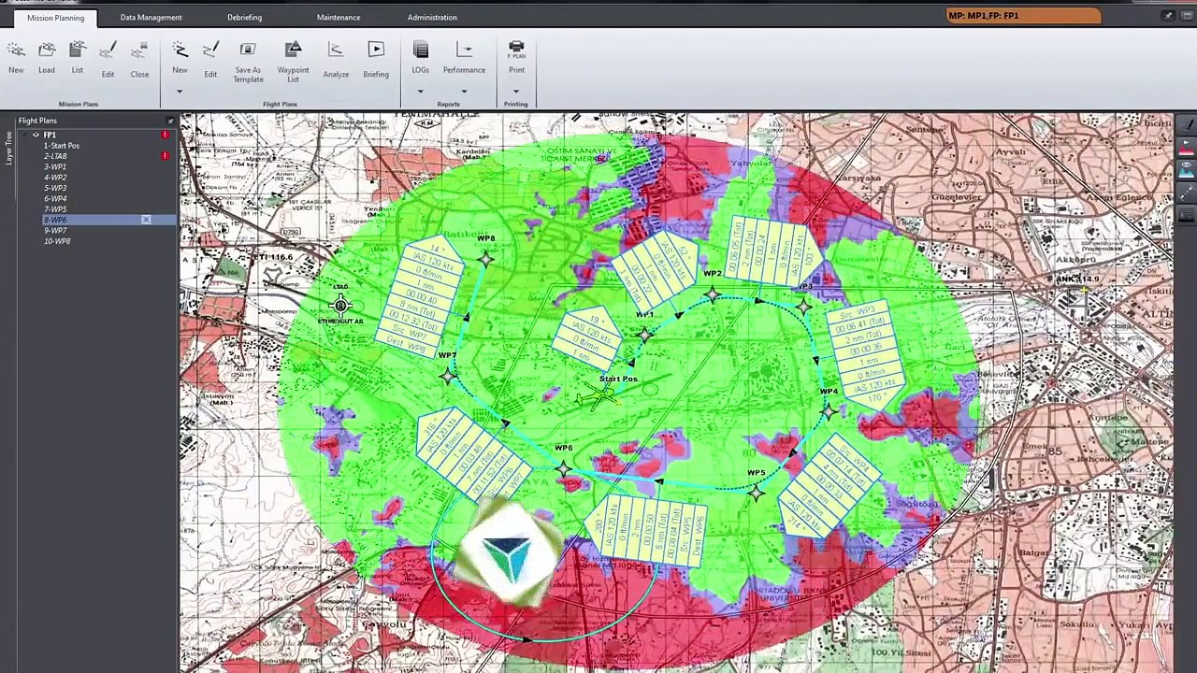Select 10-WP8 in the tree
1197x673 pixels.
57,241
